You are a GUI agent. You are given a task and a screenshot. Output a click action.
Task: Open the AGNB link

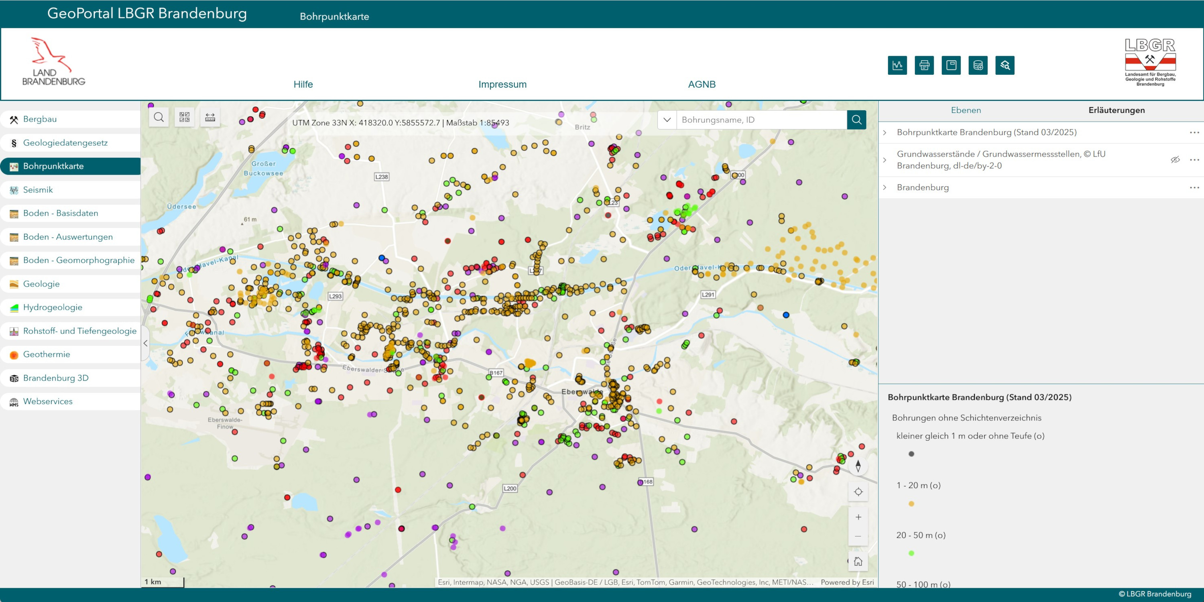point(702,85)
